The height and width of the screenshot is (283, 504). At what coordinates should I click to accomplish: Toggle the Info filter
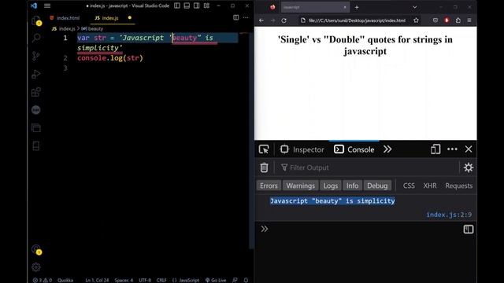[x=352, y=186]
